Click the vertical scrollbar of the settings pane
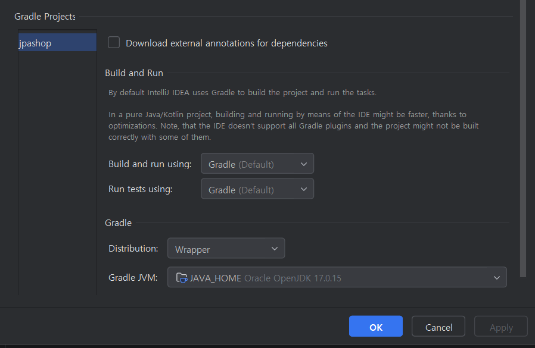 (x=523, y=137)
